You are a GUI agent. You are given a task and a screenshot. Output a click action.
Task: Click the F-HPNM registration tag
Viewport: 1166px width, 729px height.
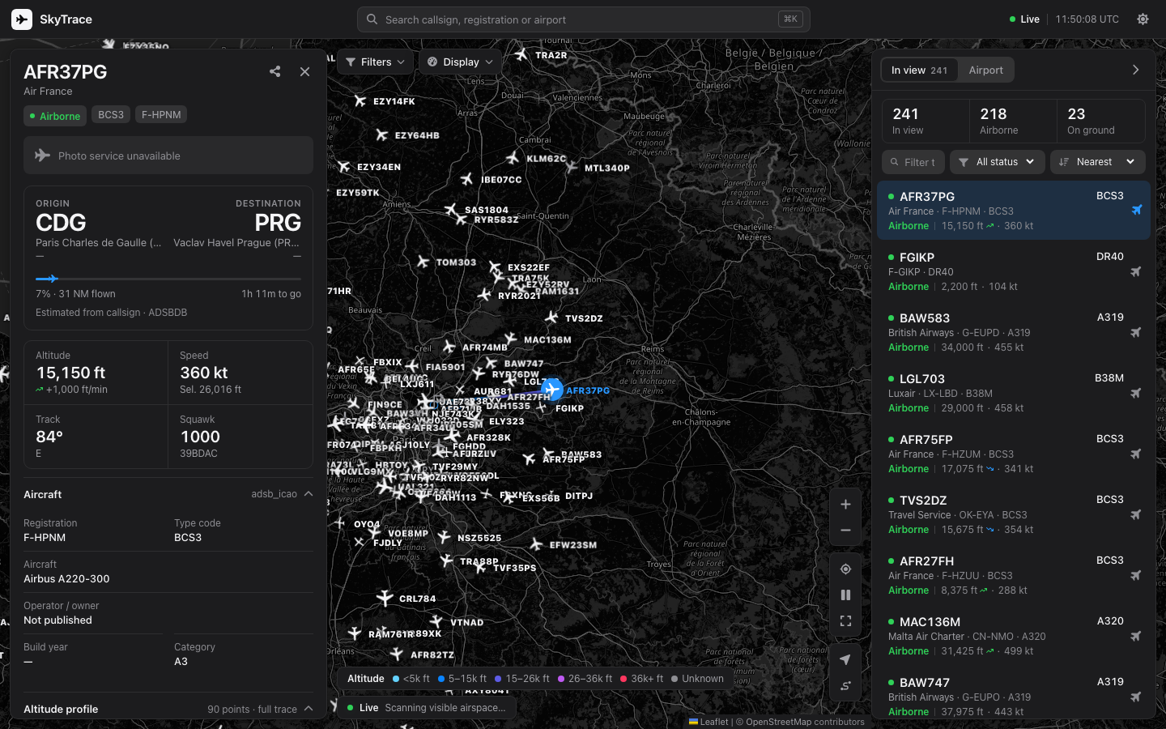pyautogui.click(x=161, y=115)
